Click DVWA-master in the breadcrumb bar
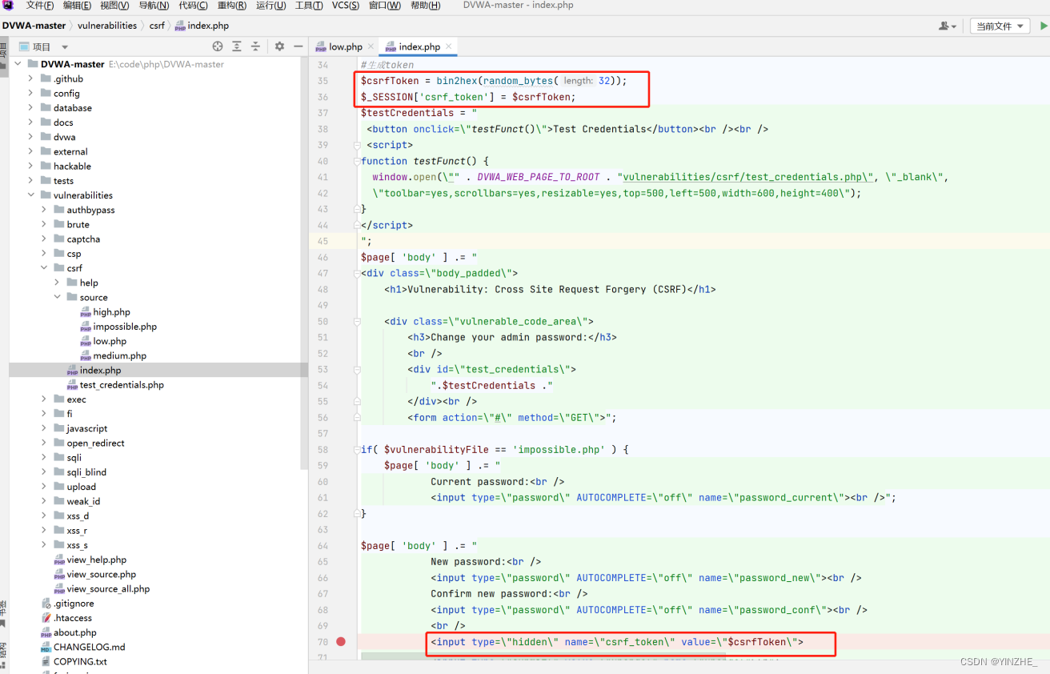Screen dimensions: 1050x674 pyautogui.click(x=34, y=26)
